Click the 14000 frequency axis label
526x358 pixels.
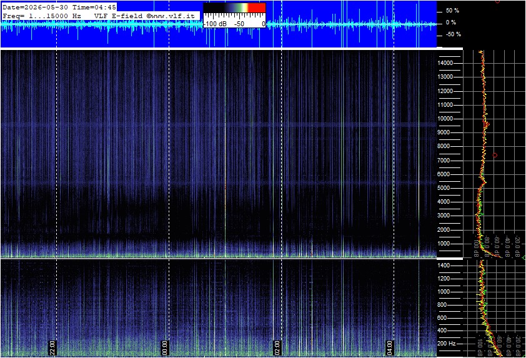tap(445, 63)
